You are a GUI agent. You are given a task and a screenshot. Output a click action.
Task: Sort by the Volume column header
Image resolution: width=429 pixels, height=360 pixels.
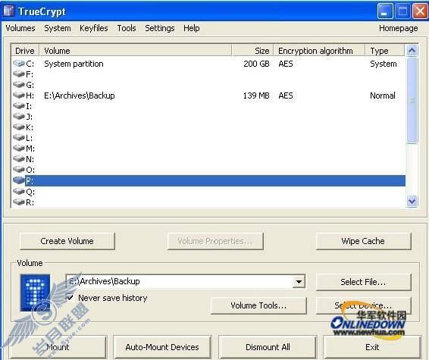pos(136,51)
